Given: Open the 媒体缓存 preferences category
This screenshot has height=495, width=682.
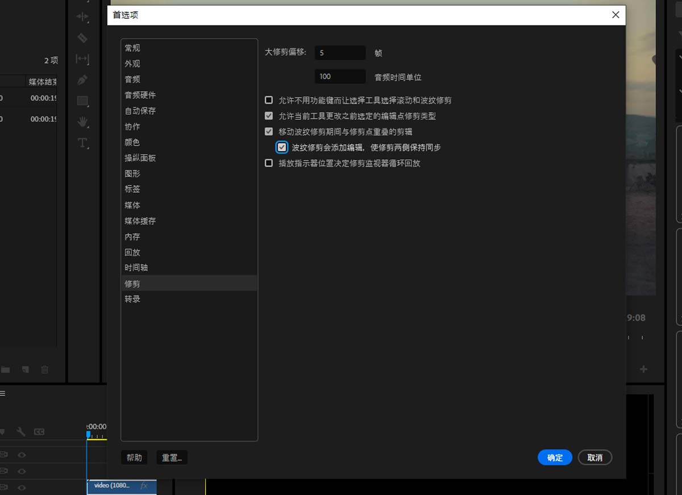Looking at the screenshot, I should coord(140,221).
